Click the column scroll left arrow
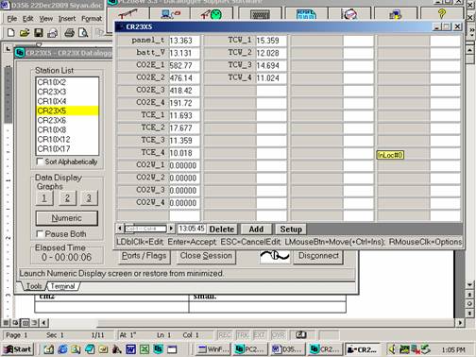Viewport: 476px width, 357px height. [120, 229]
